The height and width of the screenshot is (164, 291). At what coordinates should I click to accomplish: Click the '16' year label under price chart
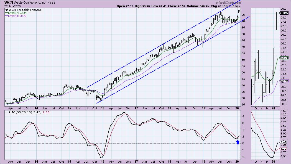pos(103,108)
